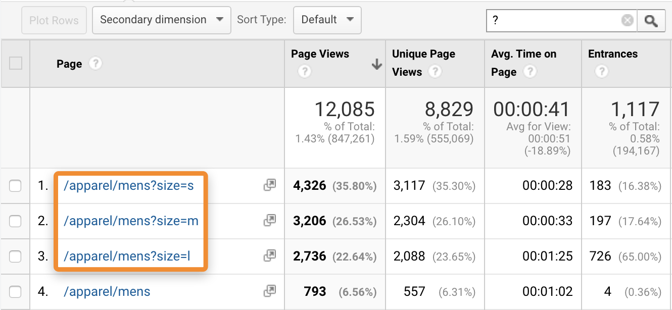Toggle the select-all rows checkbox
The height and width of the screenshot is (310, 672).
click(16, 64)
